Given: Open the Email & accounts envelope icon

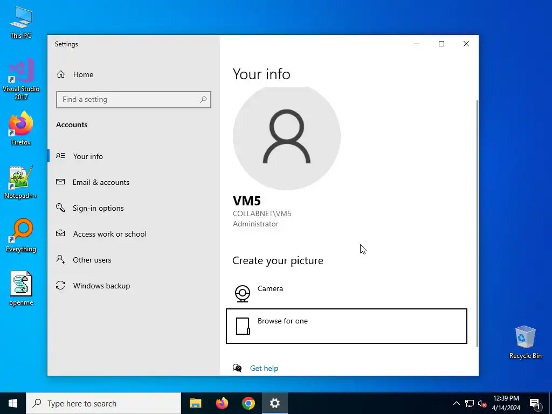Looking at the screenshot, I should click(60, 182).
